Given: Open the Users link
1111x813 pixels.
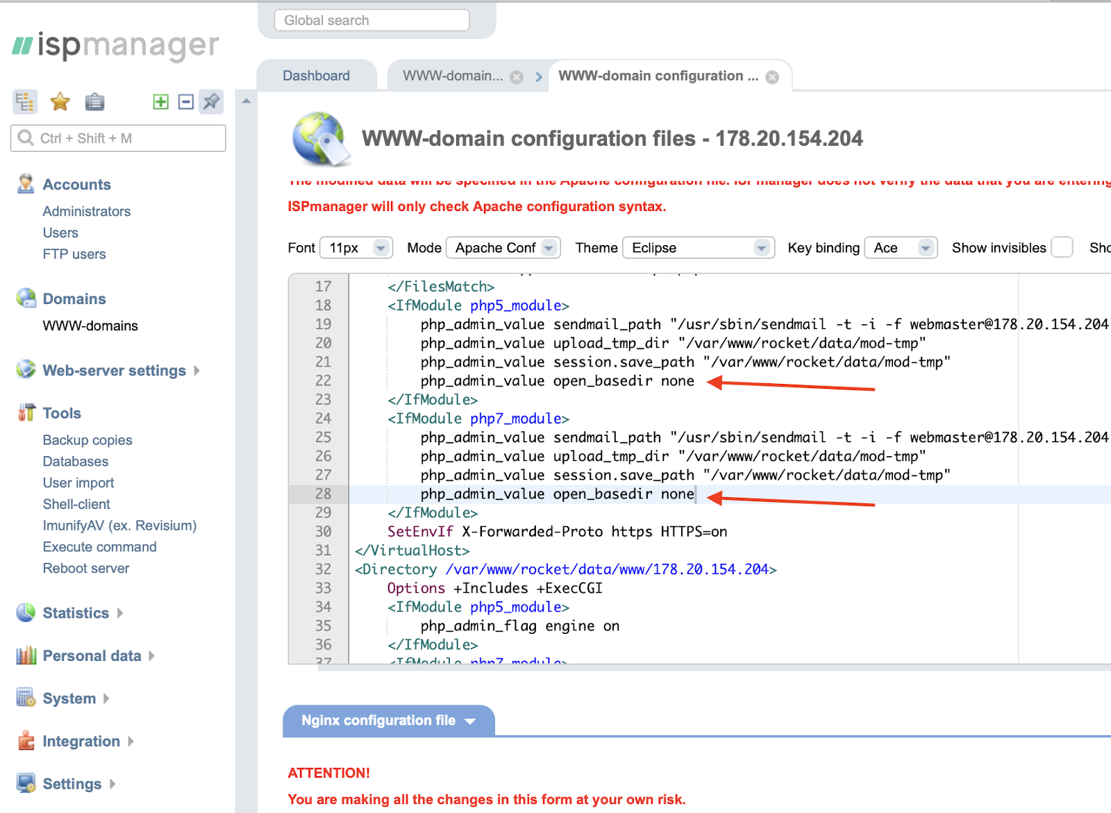Looking at the screenshot, I should 60,233.
